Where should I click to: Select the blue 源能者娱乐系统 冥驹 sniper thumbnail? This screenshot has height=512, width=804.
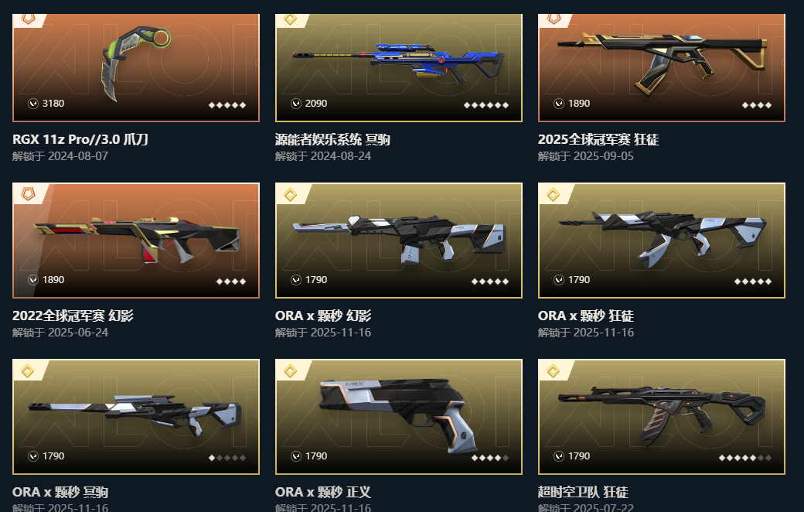click(398, 68)
